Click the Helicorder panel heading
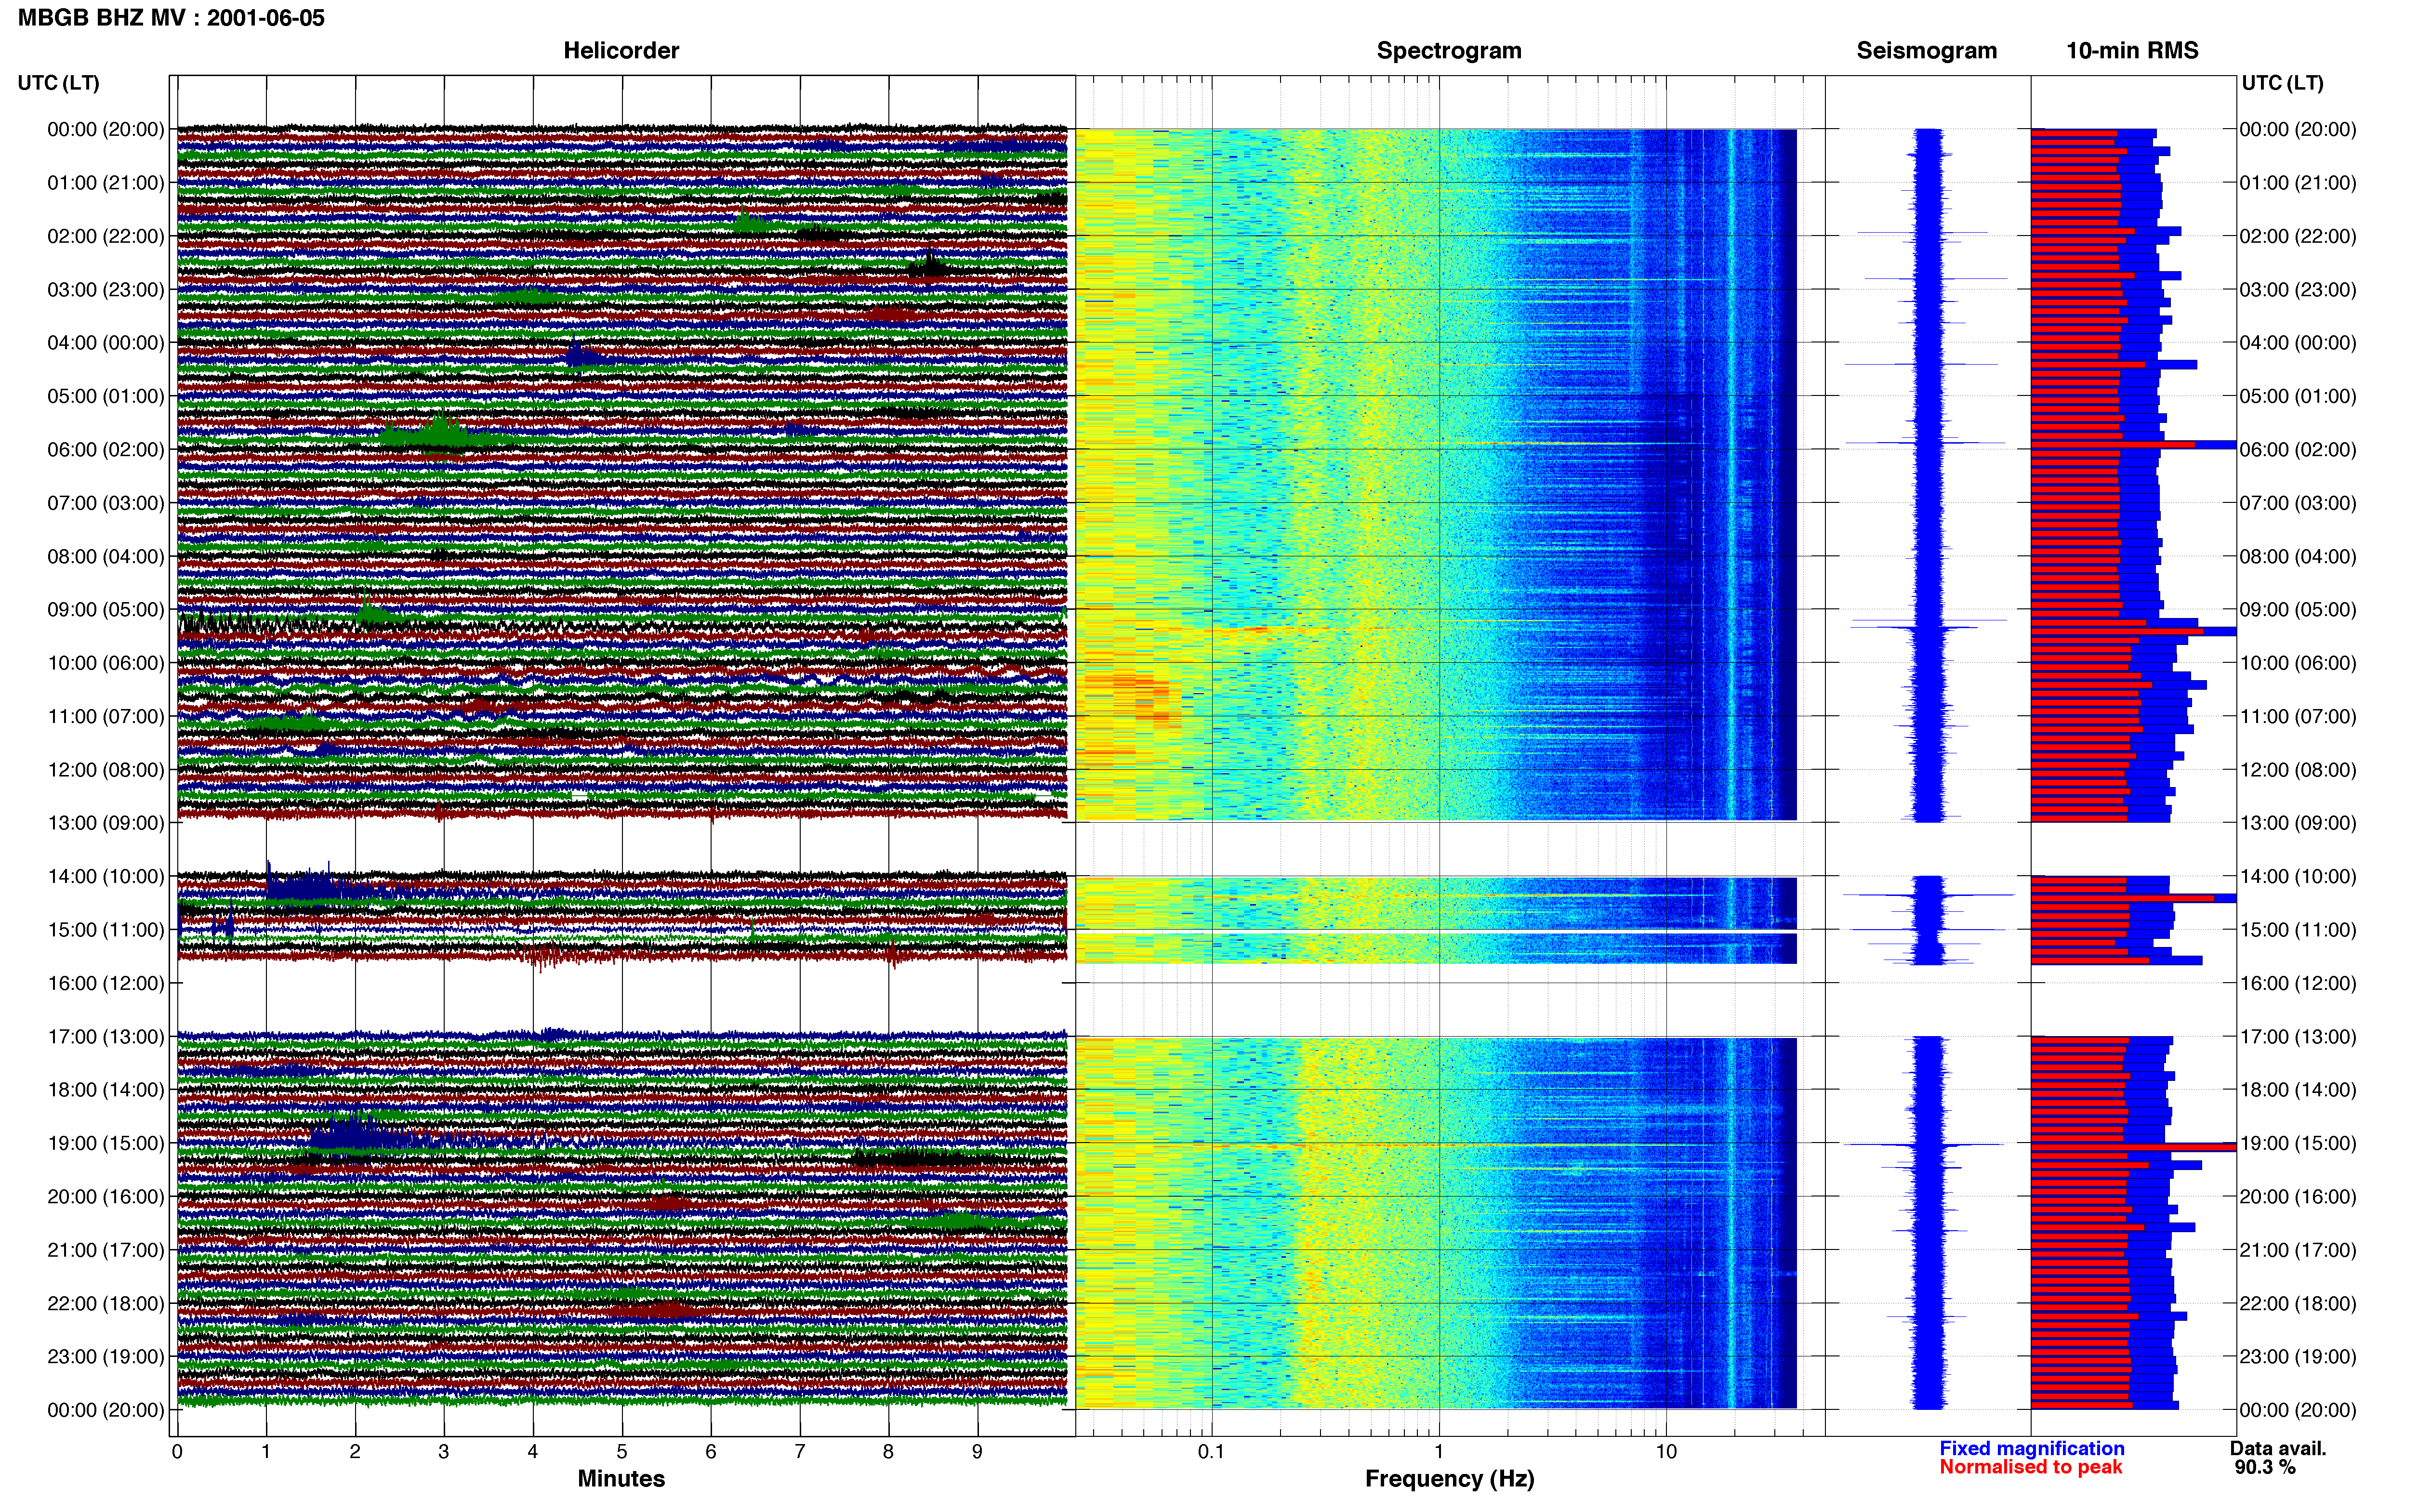2418x1512 pixels. [621, 51]
